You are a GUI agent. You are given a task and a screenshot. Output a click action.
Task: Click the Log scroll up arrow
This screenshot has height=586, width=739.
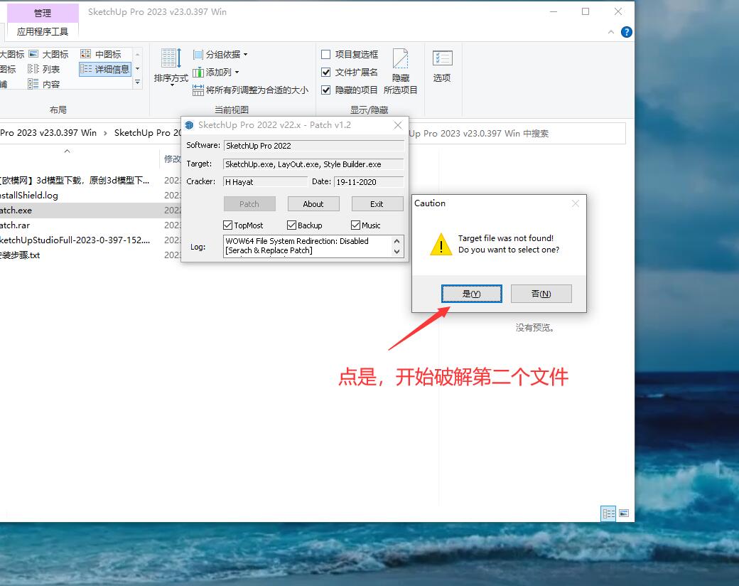397,241
